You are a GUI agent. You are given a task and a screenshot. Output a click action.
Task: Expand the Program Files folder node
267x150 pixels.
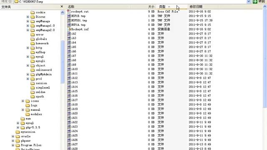13,145
